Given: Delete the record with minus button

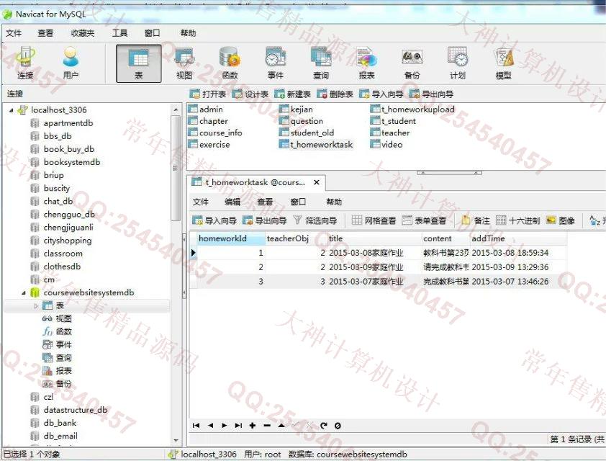Looking at the screenshot, I should (267, 426).
